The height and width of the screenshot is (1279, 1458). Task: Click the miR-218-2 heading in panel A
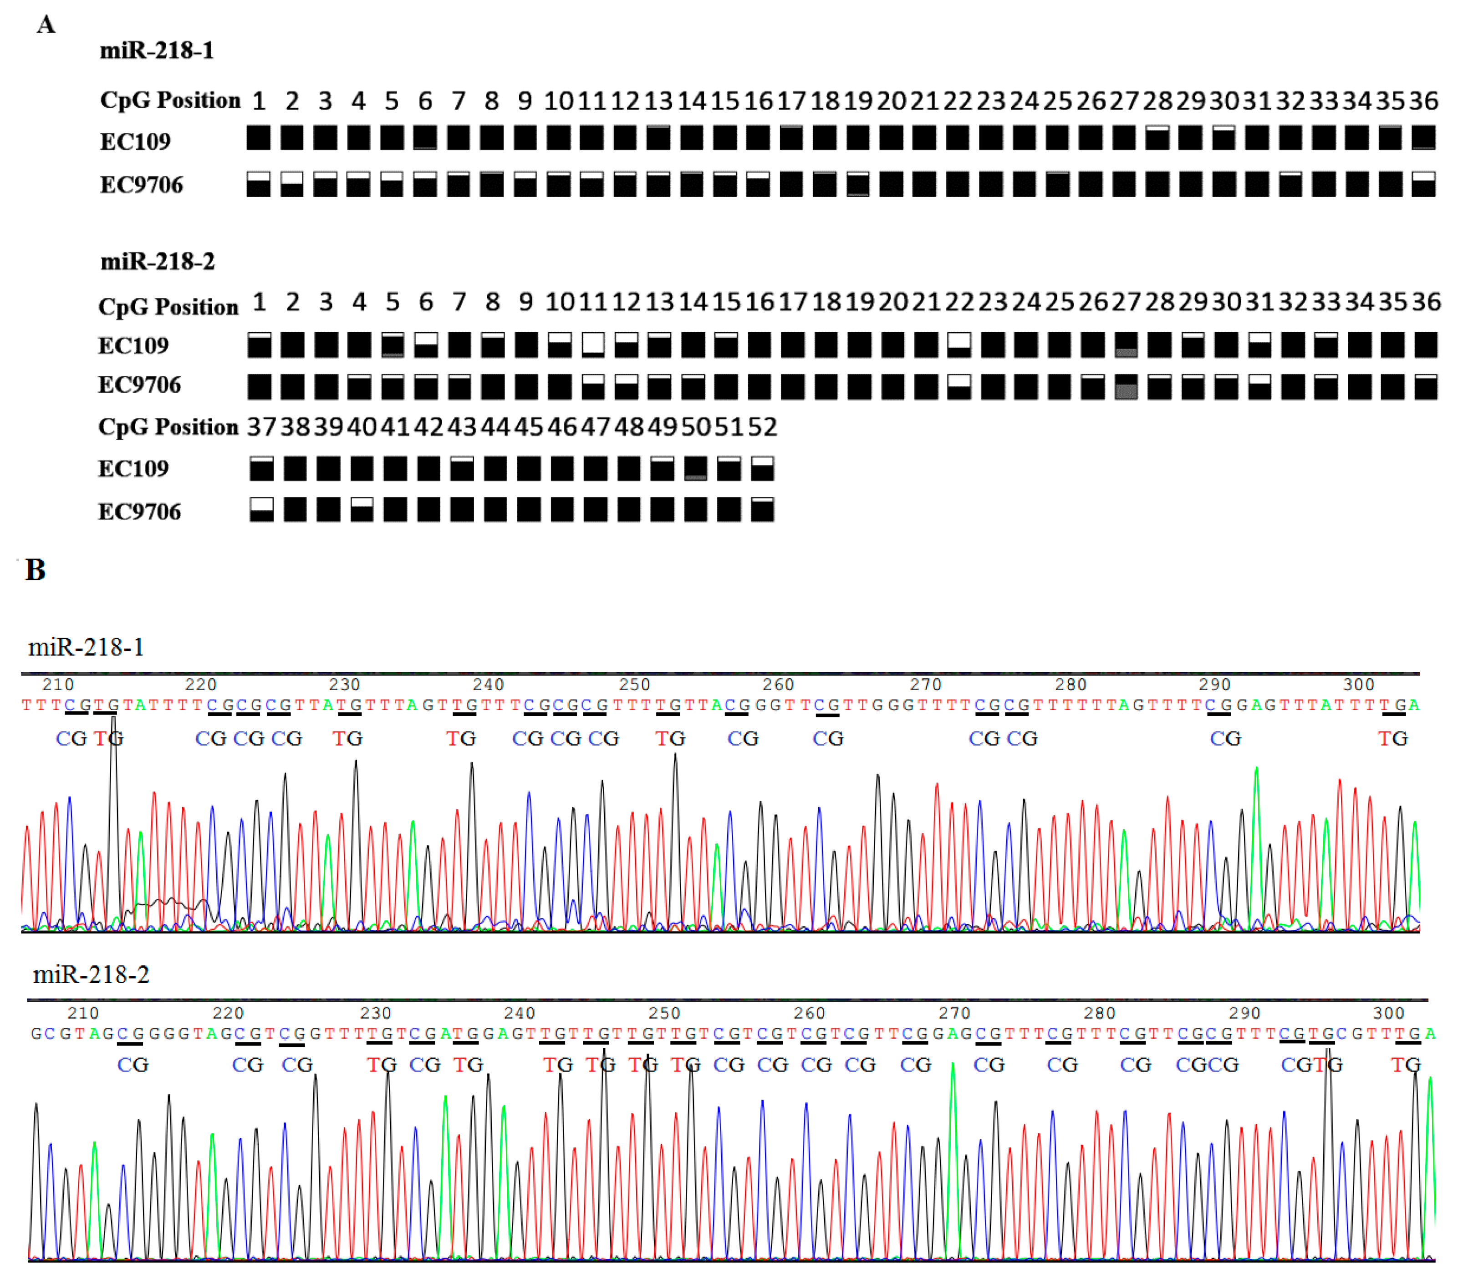click(157, 262)
